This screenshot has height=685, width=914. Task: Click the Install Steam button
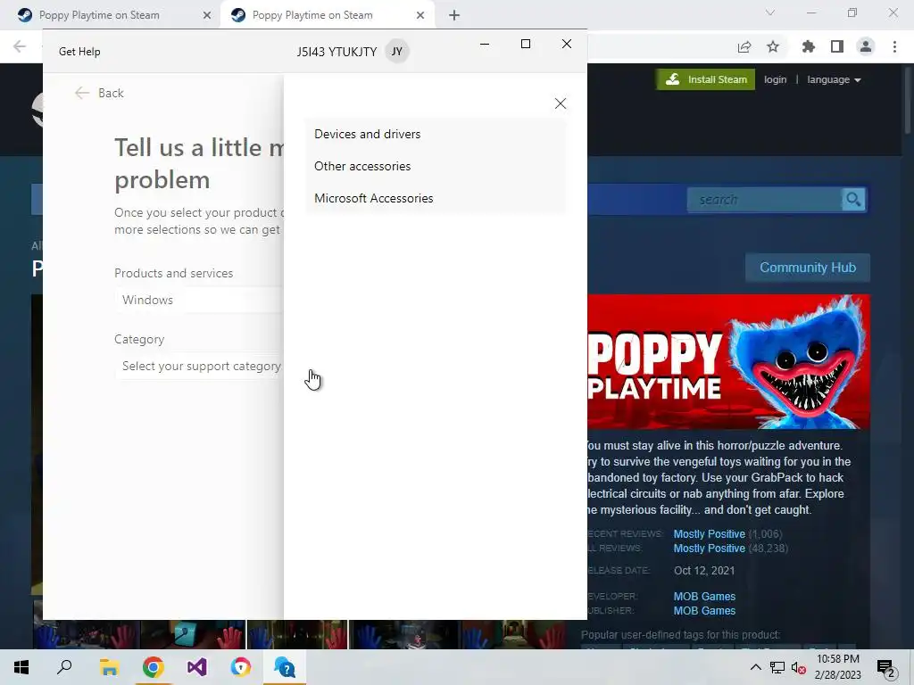(x=705, y=79)
